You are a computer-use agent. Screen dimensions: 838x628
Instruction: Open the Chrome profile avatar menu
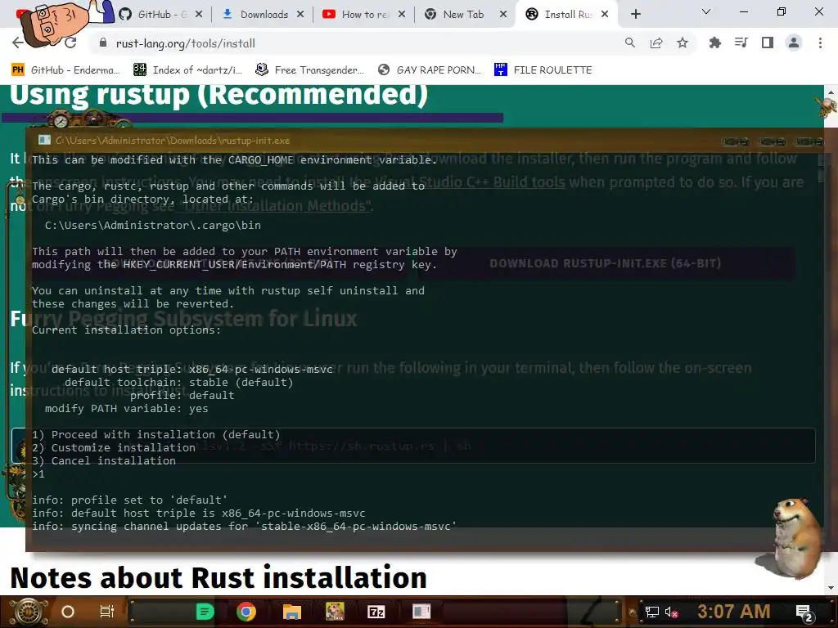(x=794, y=43)
